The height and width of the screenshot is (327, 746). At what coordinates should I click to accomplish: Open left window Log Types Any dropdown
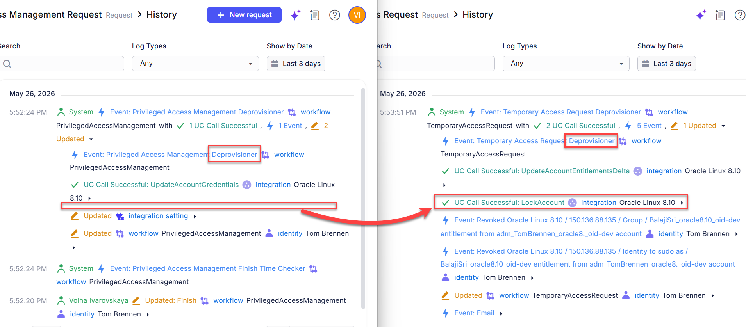coord(195,64)
